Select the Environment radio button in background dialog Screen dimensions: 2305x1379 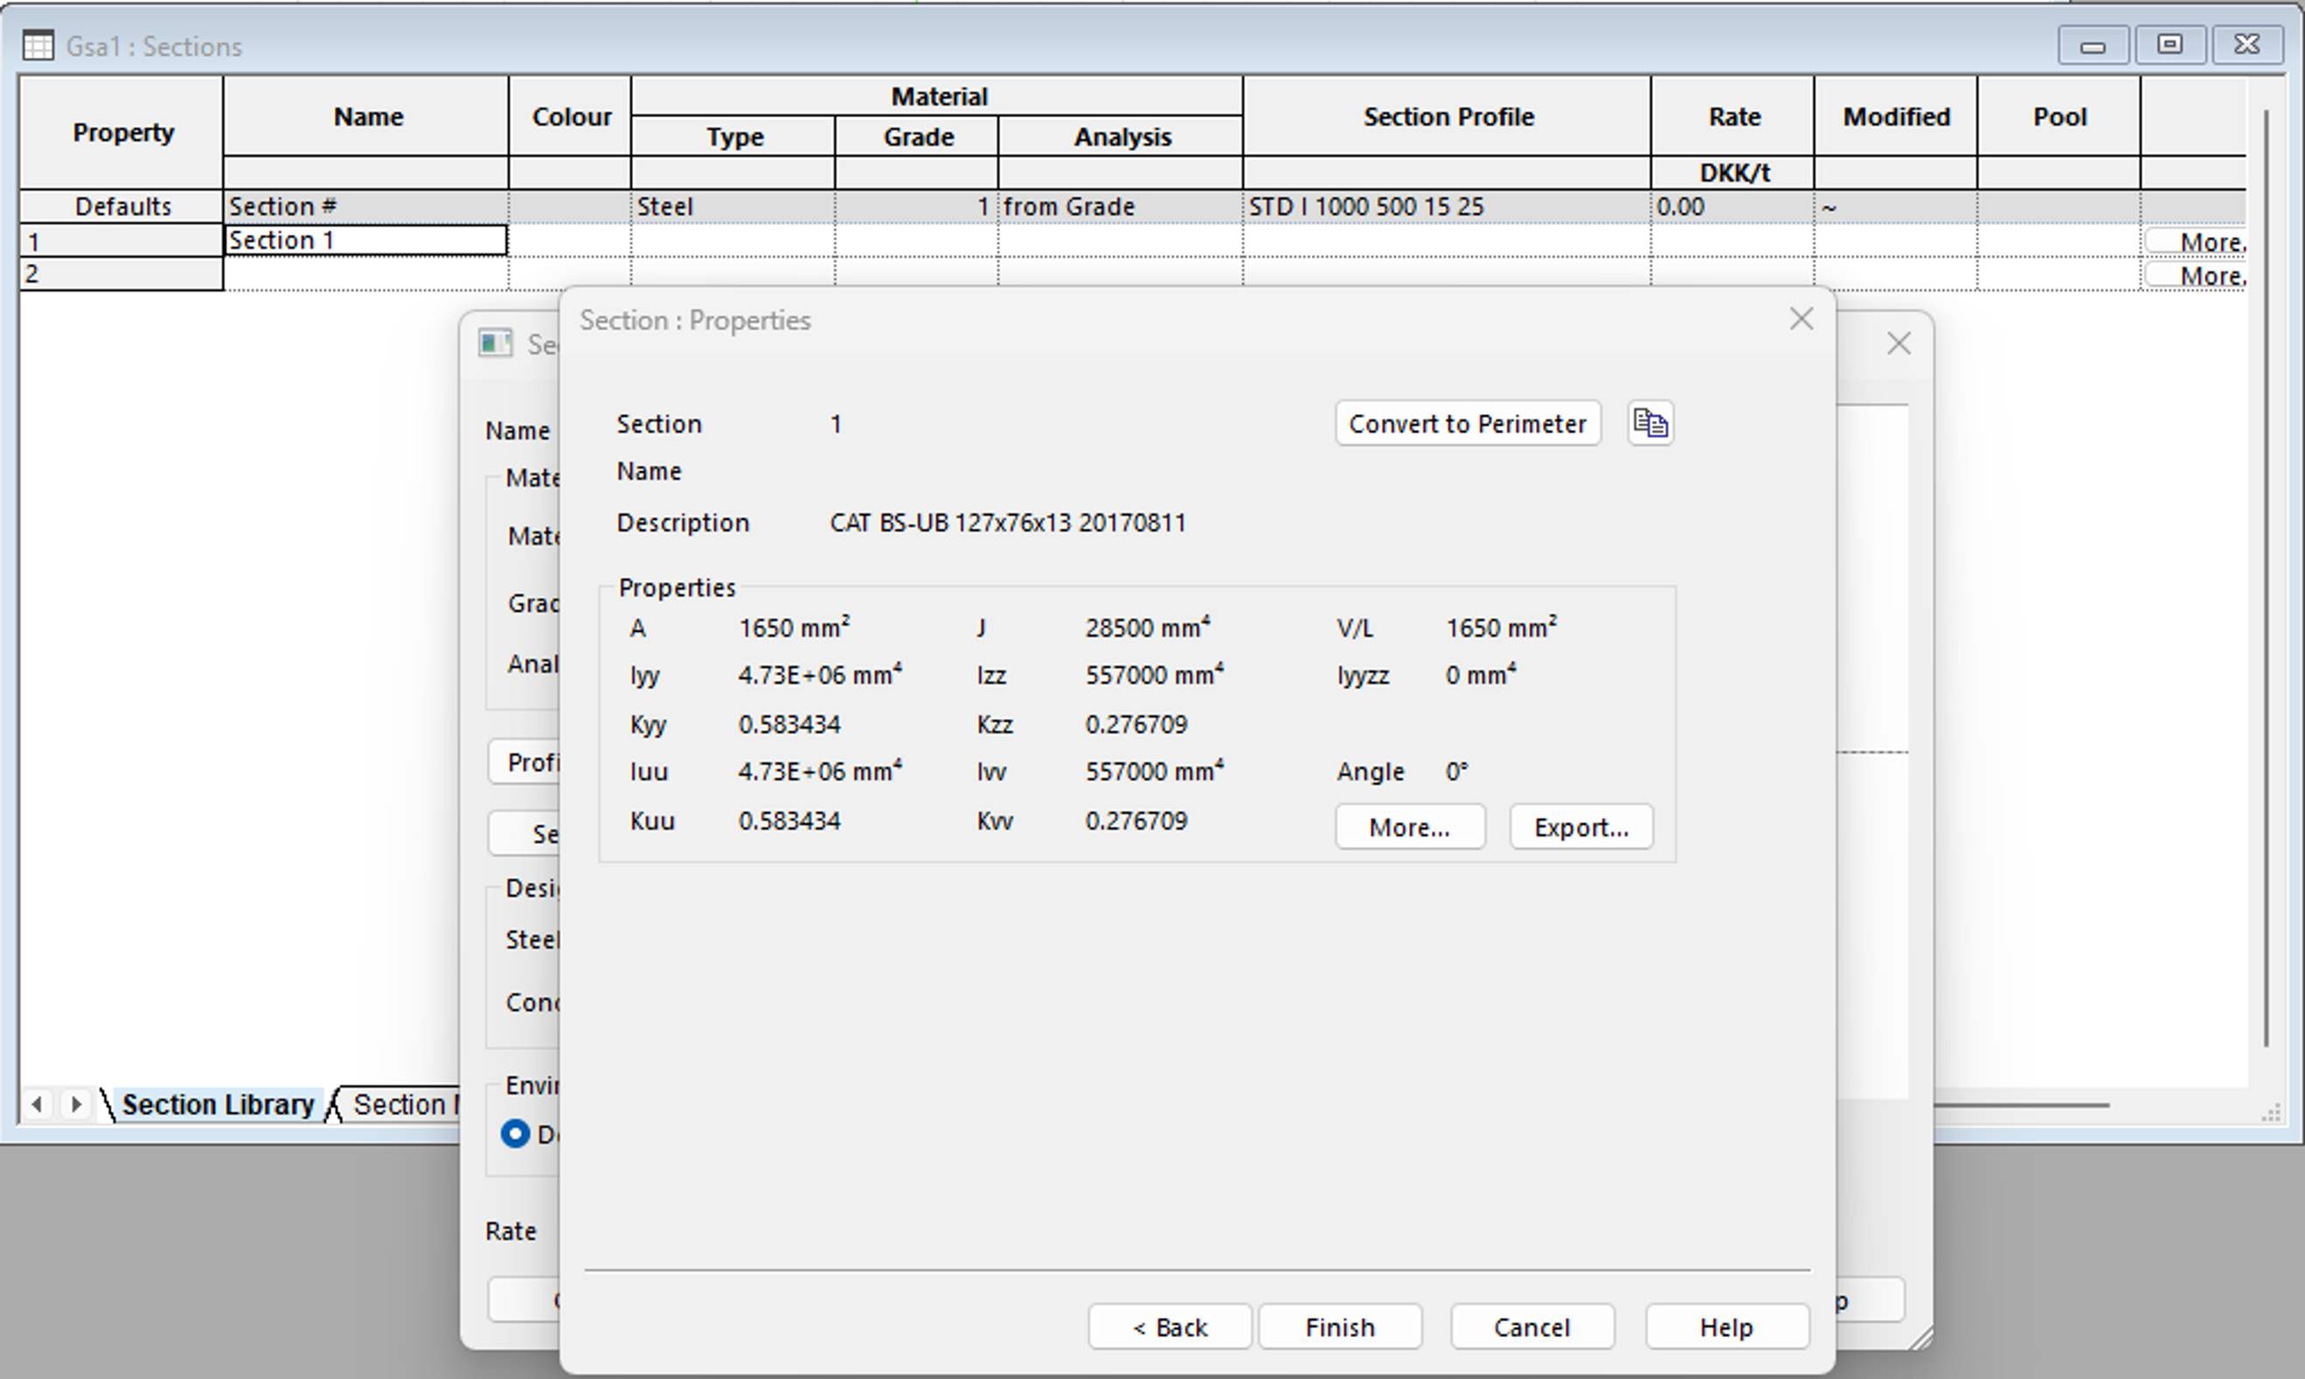(x=515, y=1133)
